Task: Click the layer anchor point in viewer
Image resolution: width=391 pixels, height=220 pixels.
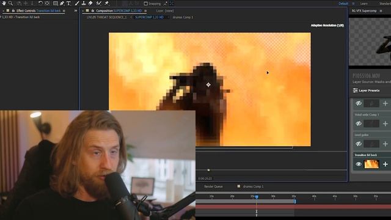Action: point(208,85)
